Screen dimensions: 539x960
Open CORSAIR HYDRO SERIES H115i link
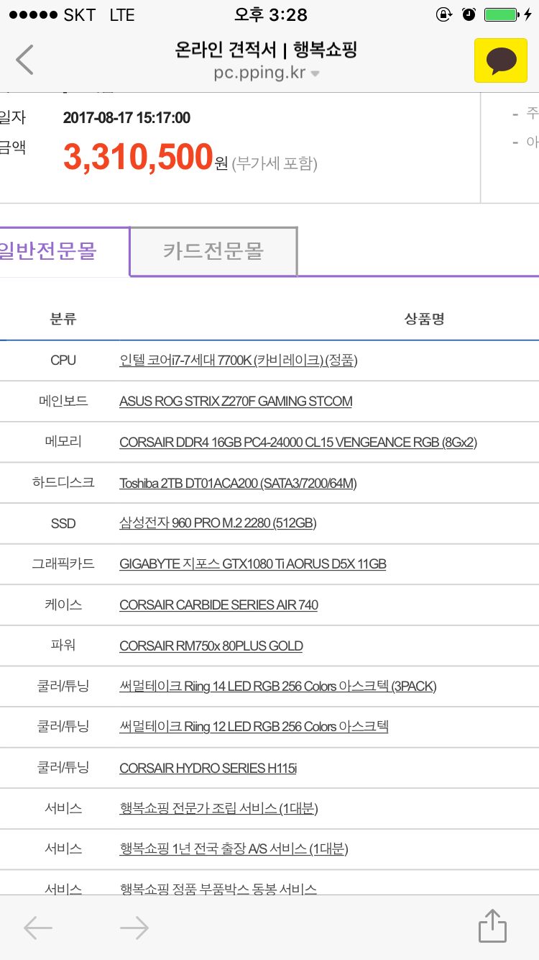pyautogui.click(x=208, y=768)
